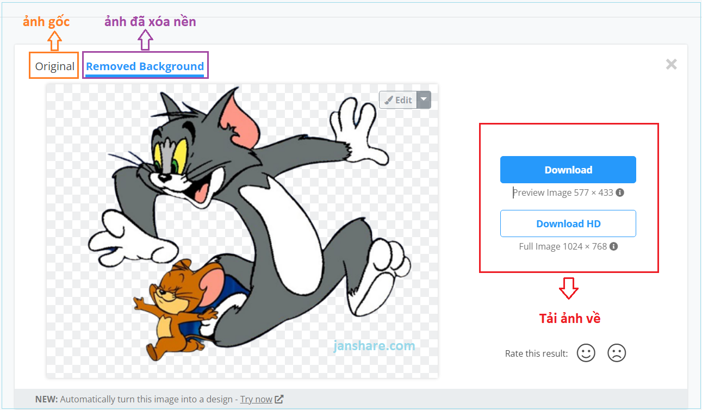702x410 pixels.
Task: Rate result with the happy face
Action: tap(586, 353)
